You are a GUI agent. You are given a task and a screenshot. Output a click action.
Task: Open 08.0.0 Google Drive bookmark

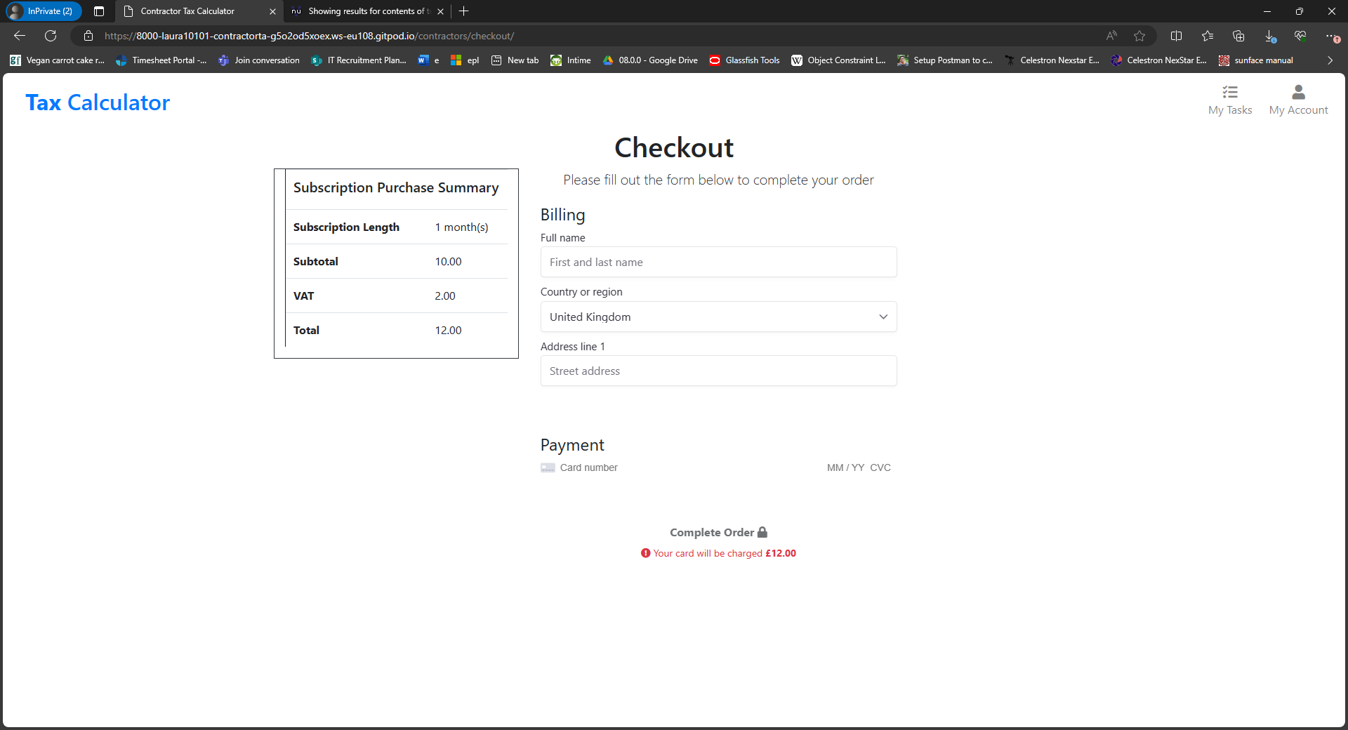point(650,60)
